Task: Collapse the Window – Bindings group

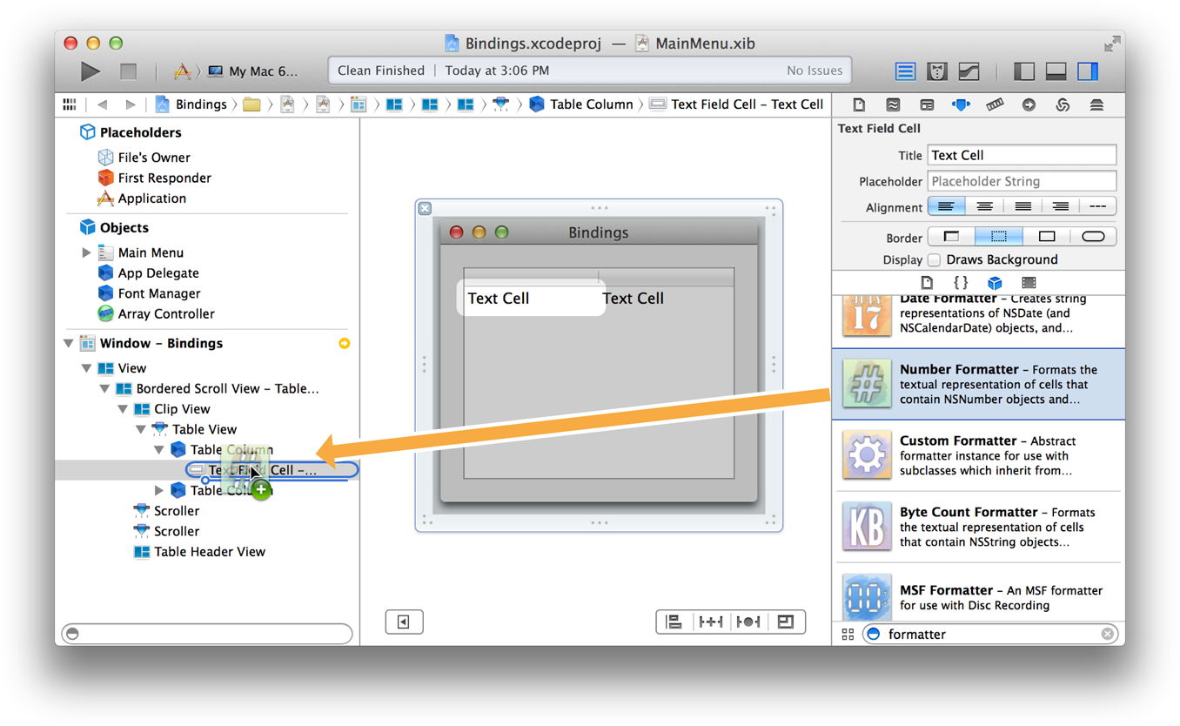Action: click(69, 344)
